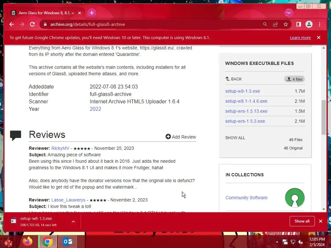Show hidden system tray icons
The width and height of the screenshot is (331, 248).
pos(277,242)
